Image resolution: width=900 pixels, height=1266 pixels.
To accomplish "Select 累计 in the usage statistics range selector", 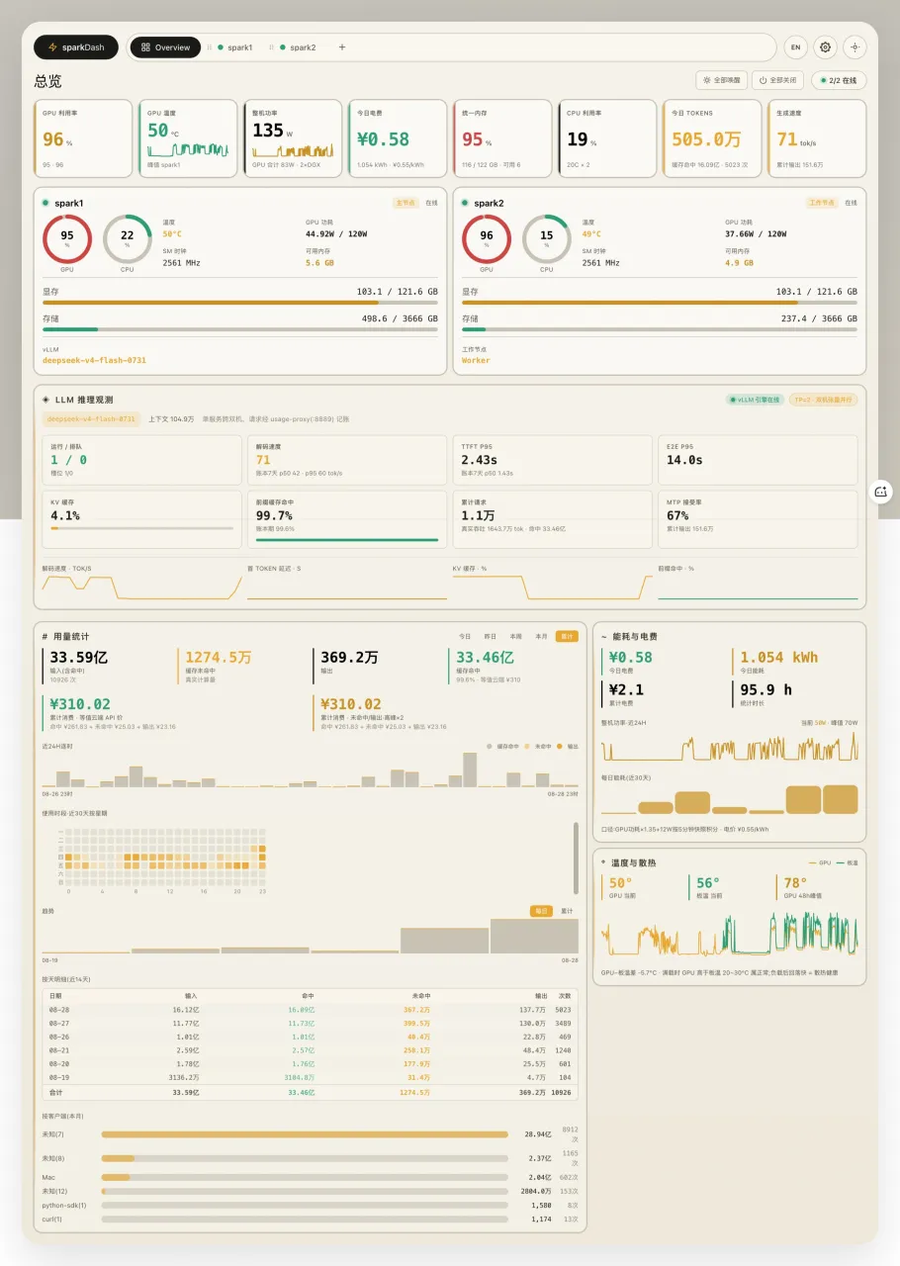I will (x=567, y=636).
